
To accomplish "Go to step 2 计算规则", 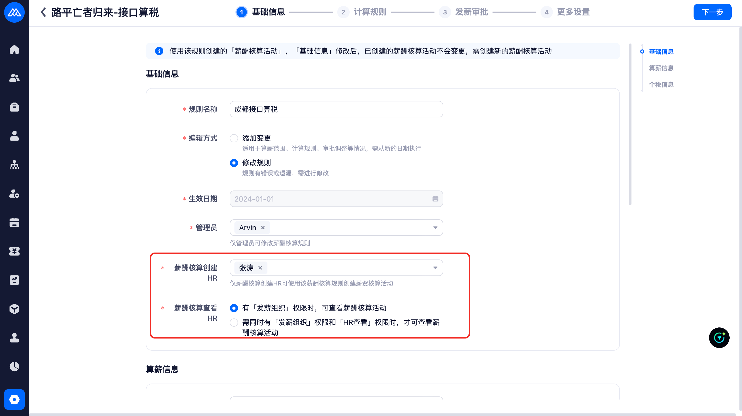I will pos(362,12).
